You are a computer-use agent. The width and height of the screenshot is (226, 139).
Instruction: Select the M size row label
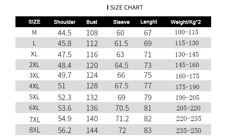(34, 33)
